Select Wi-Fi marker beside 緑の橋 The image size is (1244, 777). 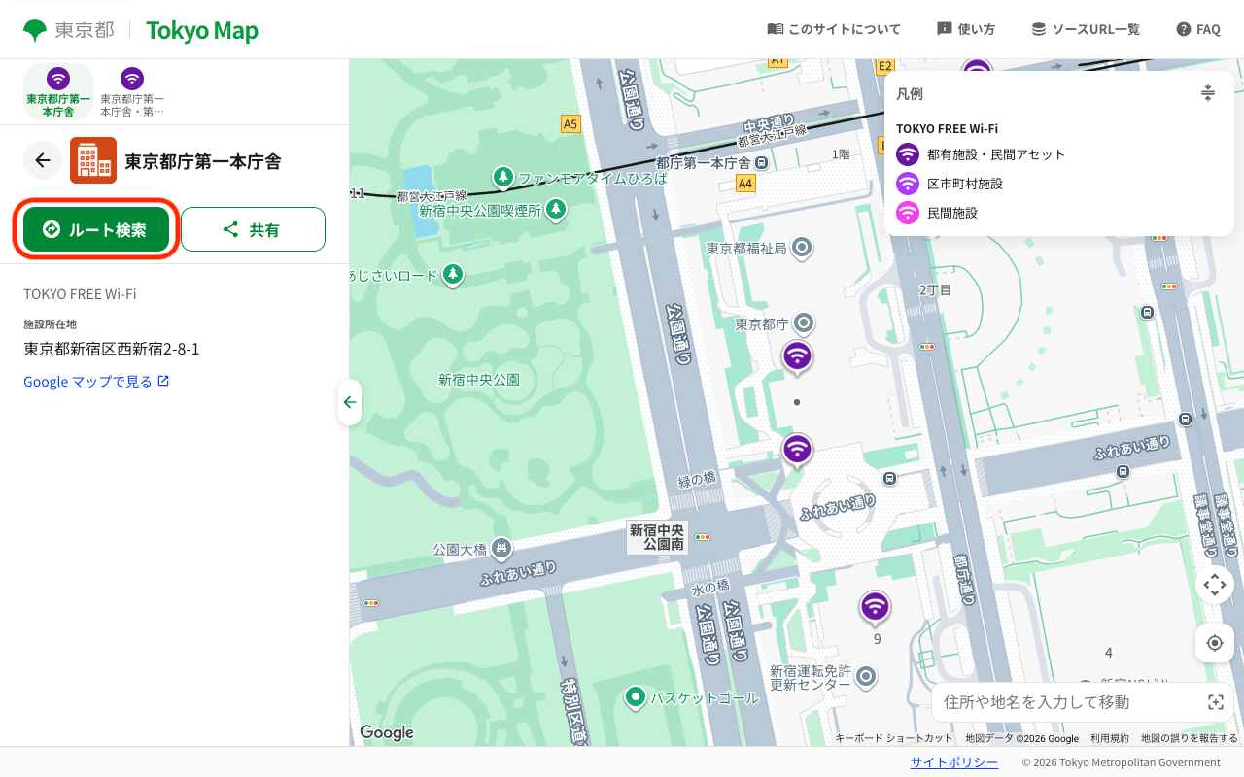(797, 450)
